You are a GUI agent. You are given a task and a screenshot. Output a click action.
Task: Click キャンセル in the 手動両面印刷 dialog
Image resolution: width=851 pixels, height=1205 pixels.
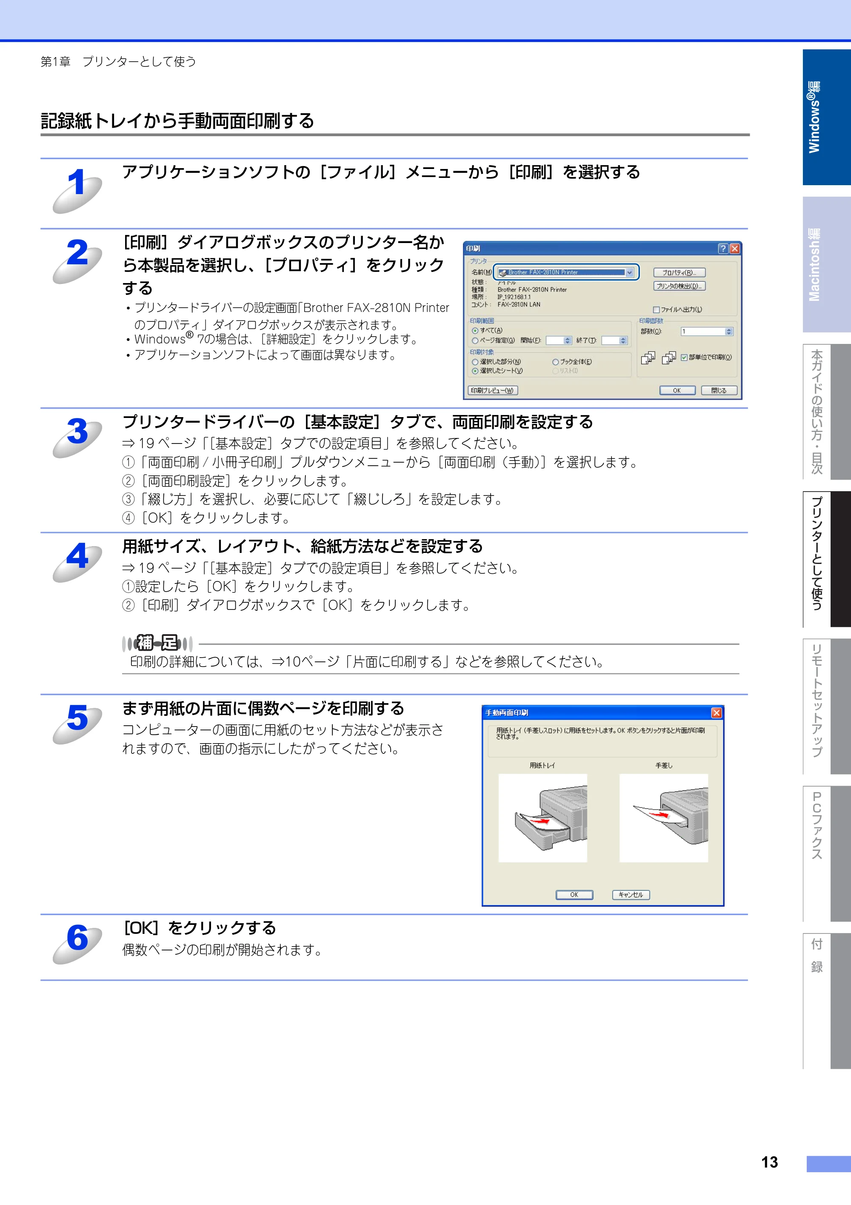631,895
